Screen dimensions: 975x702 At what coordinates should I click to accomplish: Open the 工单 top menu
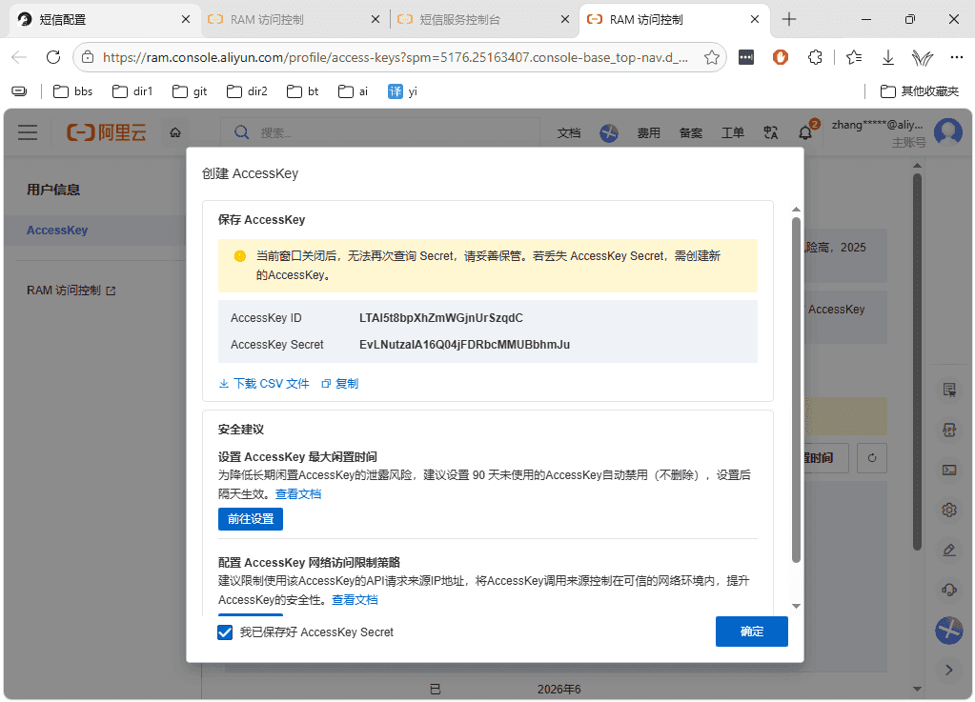point(733,133)
